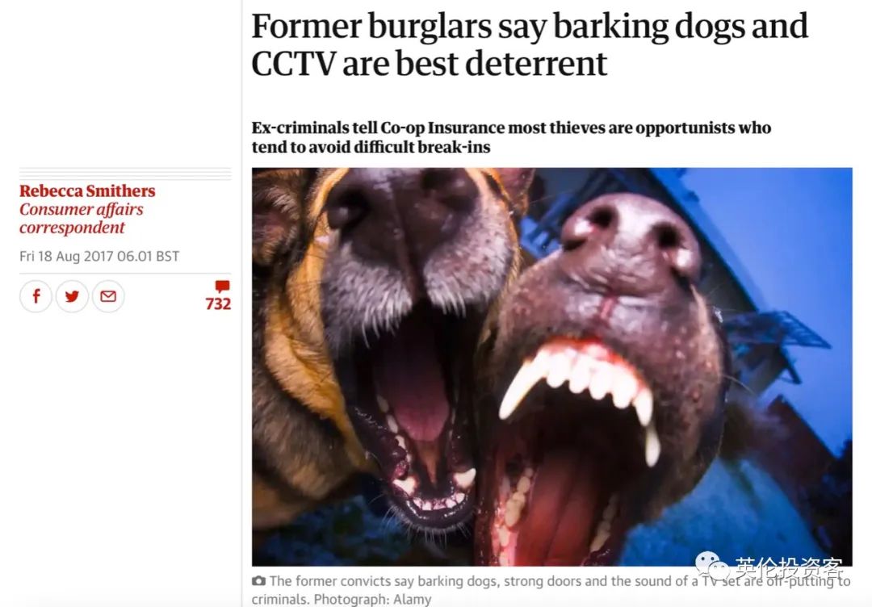Viewport: 872px width, 607px height.
Task: Click the Consumer affairs correspondent label
Action: 82,219
